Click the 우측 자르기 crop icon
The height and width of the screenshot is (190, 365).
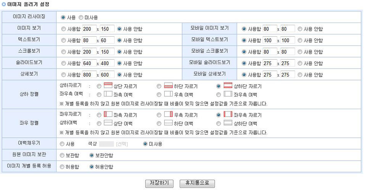[168, 114]
